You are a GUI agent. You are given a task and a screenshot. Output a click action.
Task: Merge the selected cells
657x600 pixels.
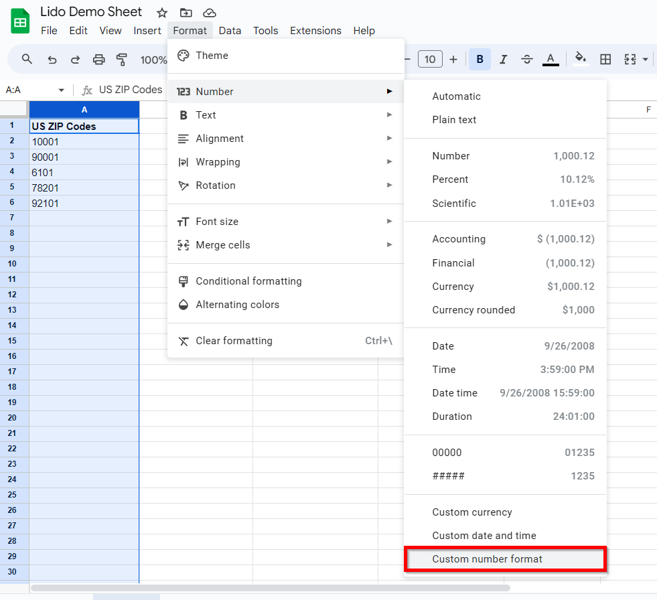tap(630, 59)
